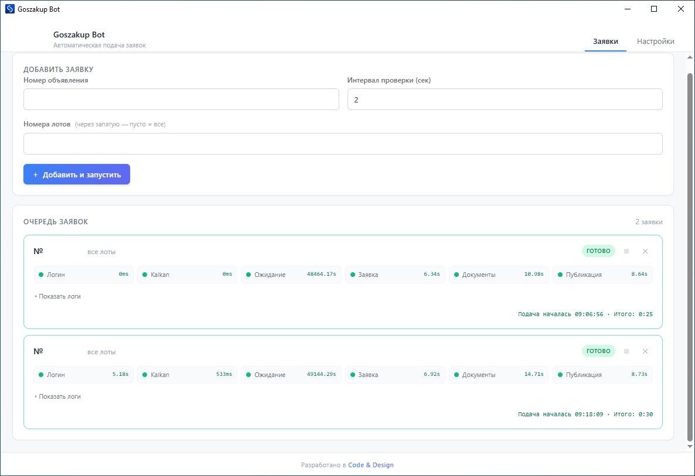Click the Документы step showing 14.71s
The width and height of the screenshot is (695, 476).
point(499,375)
